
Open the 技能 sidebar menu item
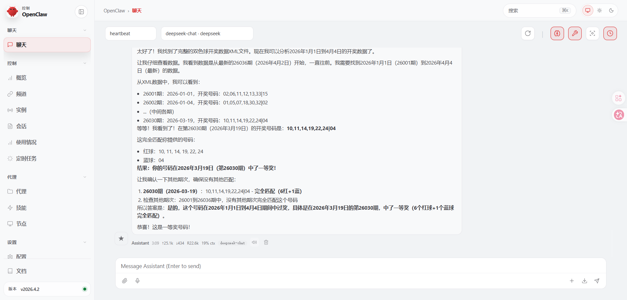point(21,208)
